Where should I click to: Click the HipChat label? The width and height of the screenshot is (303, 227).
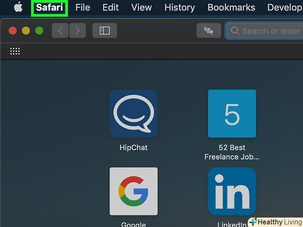pos(134,148)
